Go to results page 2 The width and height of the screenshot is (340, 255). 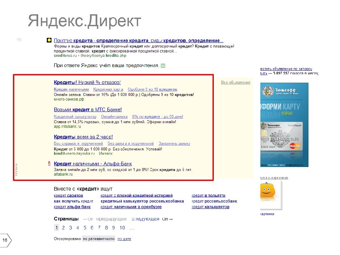coord(63,228)
